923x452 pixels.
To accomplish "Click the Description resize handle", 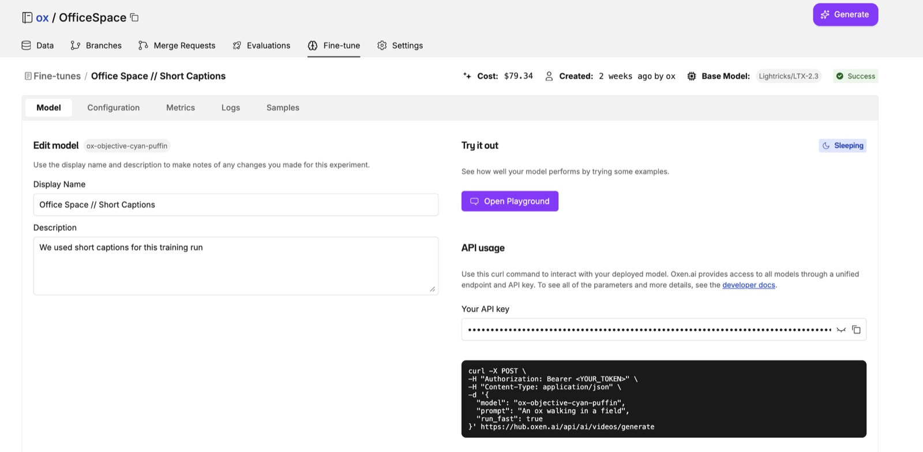I will 433,289.
